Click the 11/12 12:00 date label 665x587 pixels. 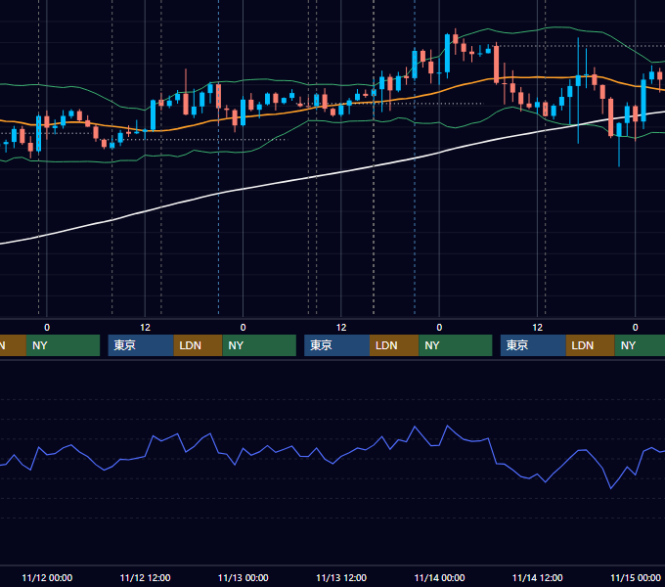click(145, 577)
